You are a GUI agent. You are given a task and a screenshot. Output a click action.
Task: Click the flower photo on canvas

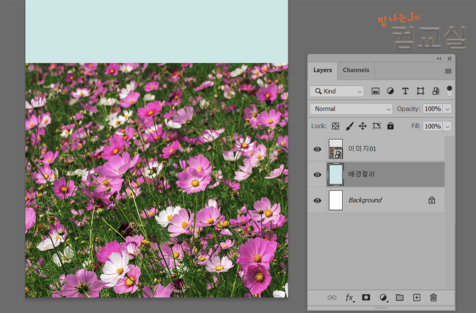tap(157, 180)
